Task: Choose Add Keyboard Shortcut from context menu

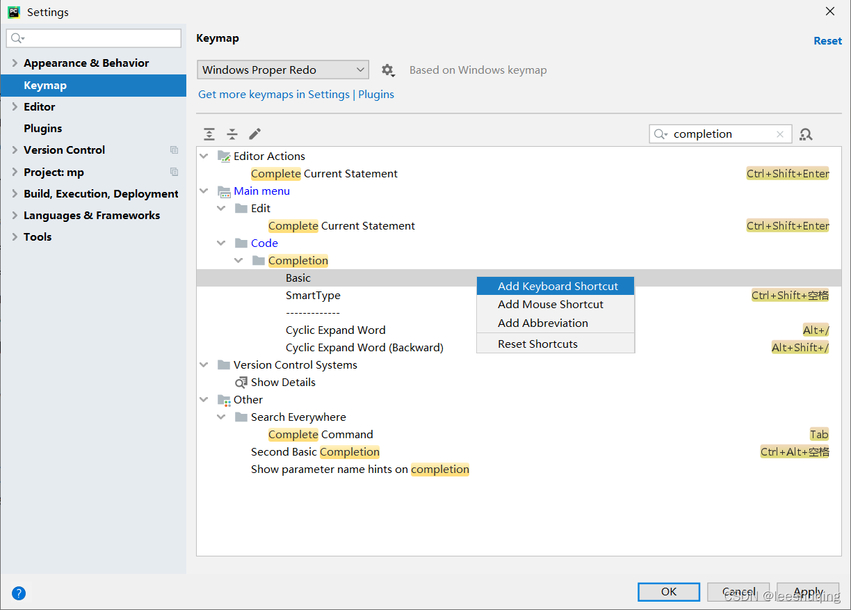Action: click(558, 287)
